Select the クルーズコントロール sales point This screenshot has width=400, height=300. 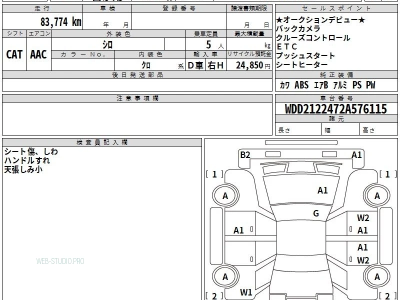pyautogui.click(x=313, y=38)
